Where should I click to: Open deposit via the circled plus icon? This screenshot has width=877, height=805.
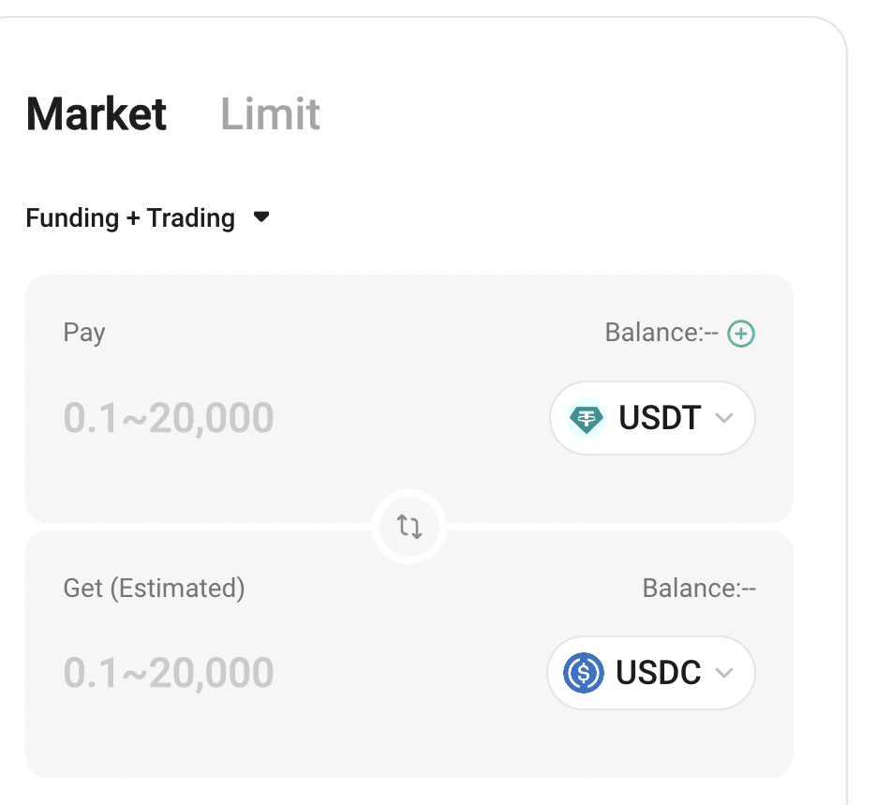(740, 333)
